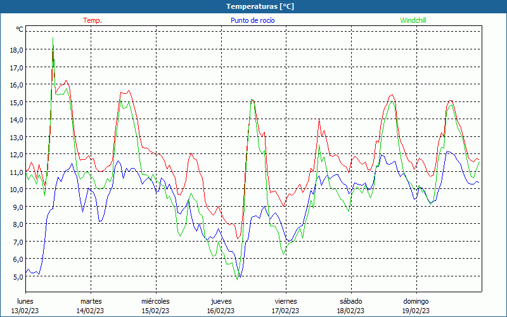The height and width of the screenshot is (317, 507).
Task: Select the red 'Temp.' legend label
Action: [x=93, y=20]
